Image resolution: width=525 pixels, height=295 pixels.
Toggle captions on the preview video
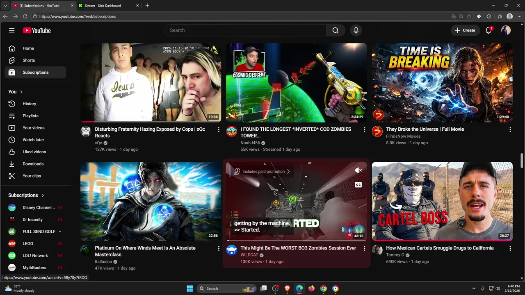pos(358,185)
